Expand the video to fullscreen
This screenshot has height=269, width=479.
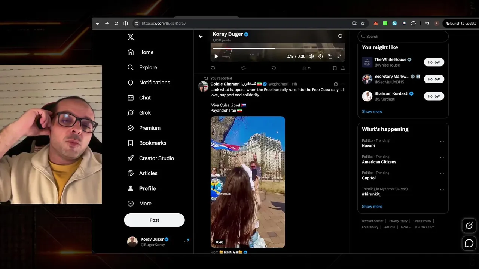click(339, 56)
